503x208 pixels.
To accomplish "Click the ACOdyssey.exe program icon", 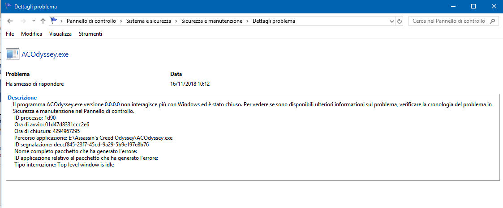I will (13, 54).
